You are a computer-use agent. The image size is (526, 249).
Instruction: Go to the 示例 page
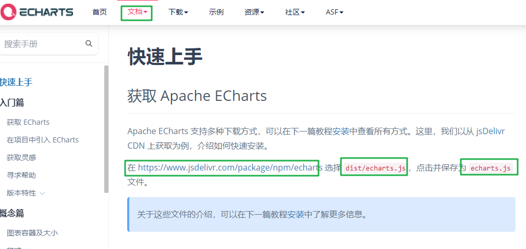pos(216,12)
